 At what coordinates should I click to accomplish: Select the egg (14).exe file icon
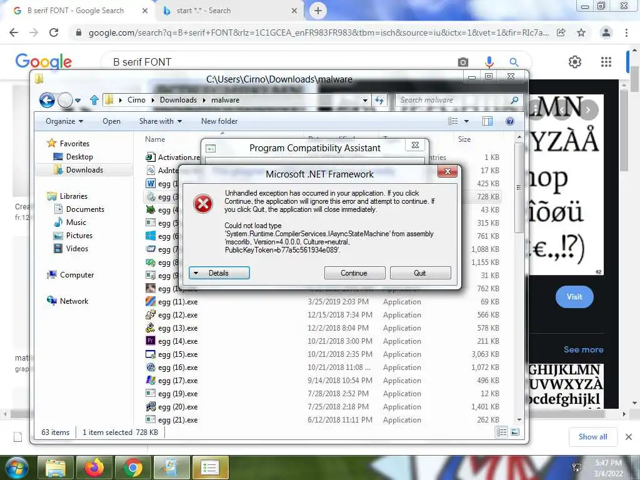[151, 341]
